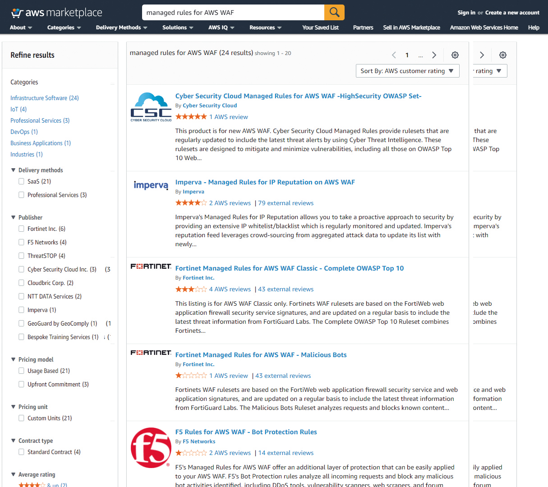548x487 pixels.
Task: Open the Delivery Methods menu
Action: (x=122, y=28)
